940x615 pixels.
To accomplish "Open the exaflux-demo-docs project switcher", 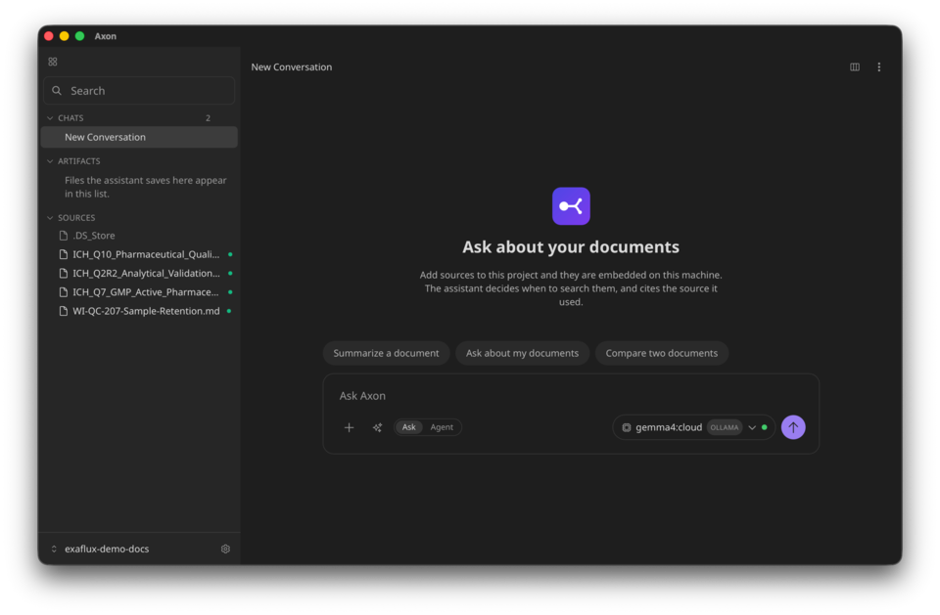I will (107, 549).
